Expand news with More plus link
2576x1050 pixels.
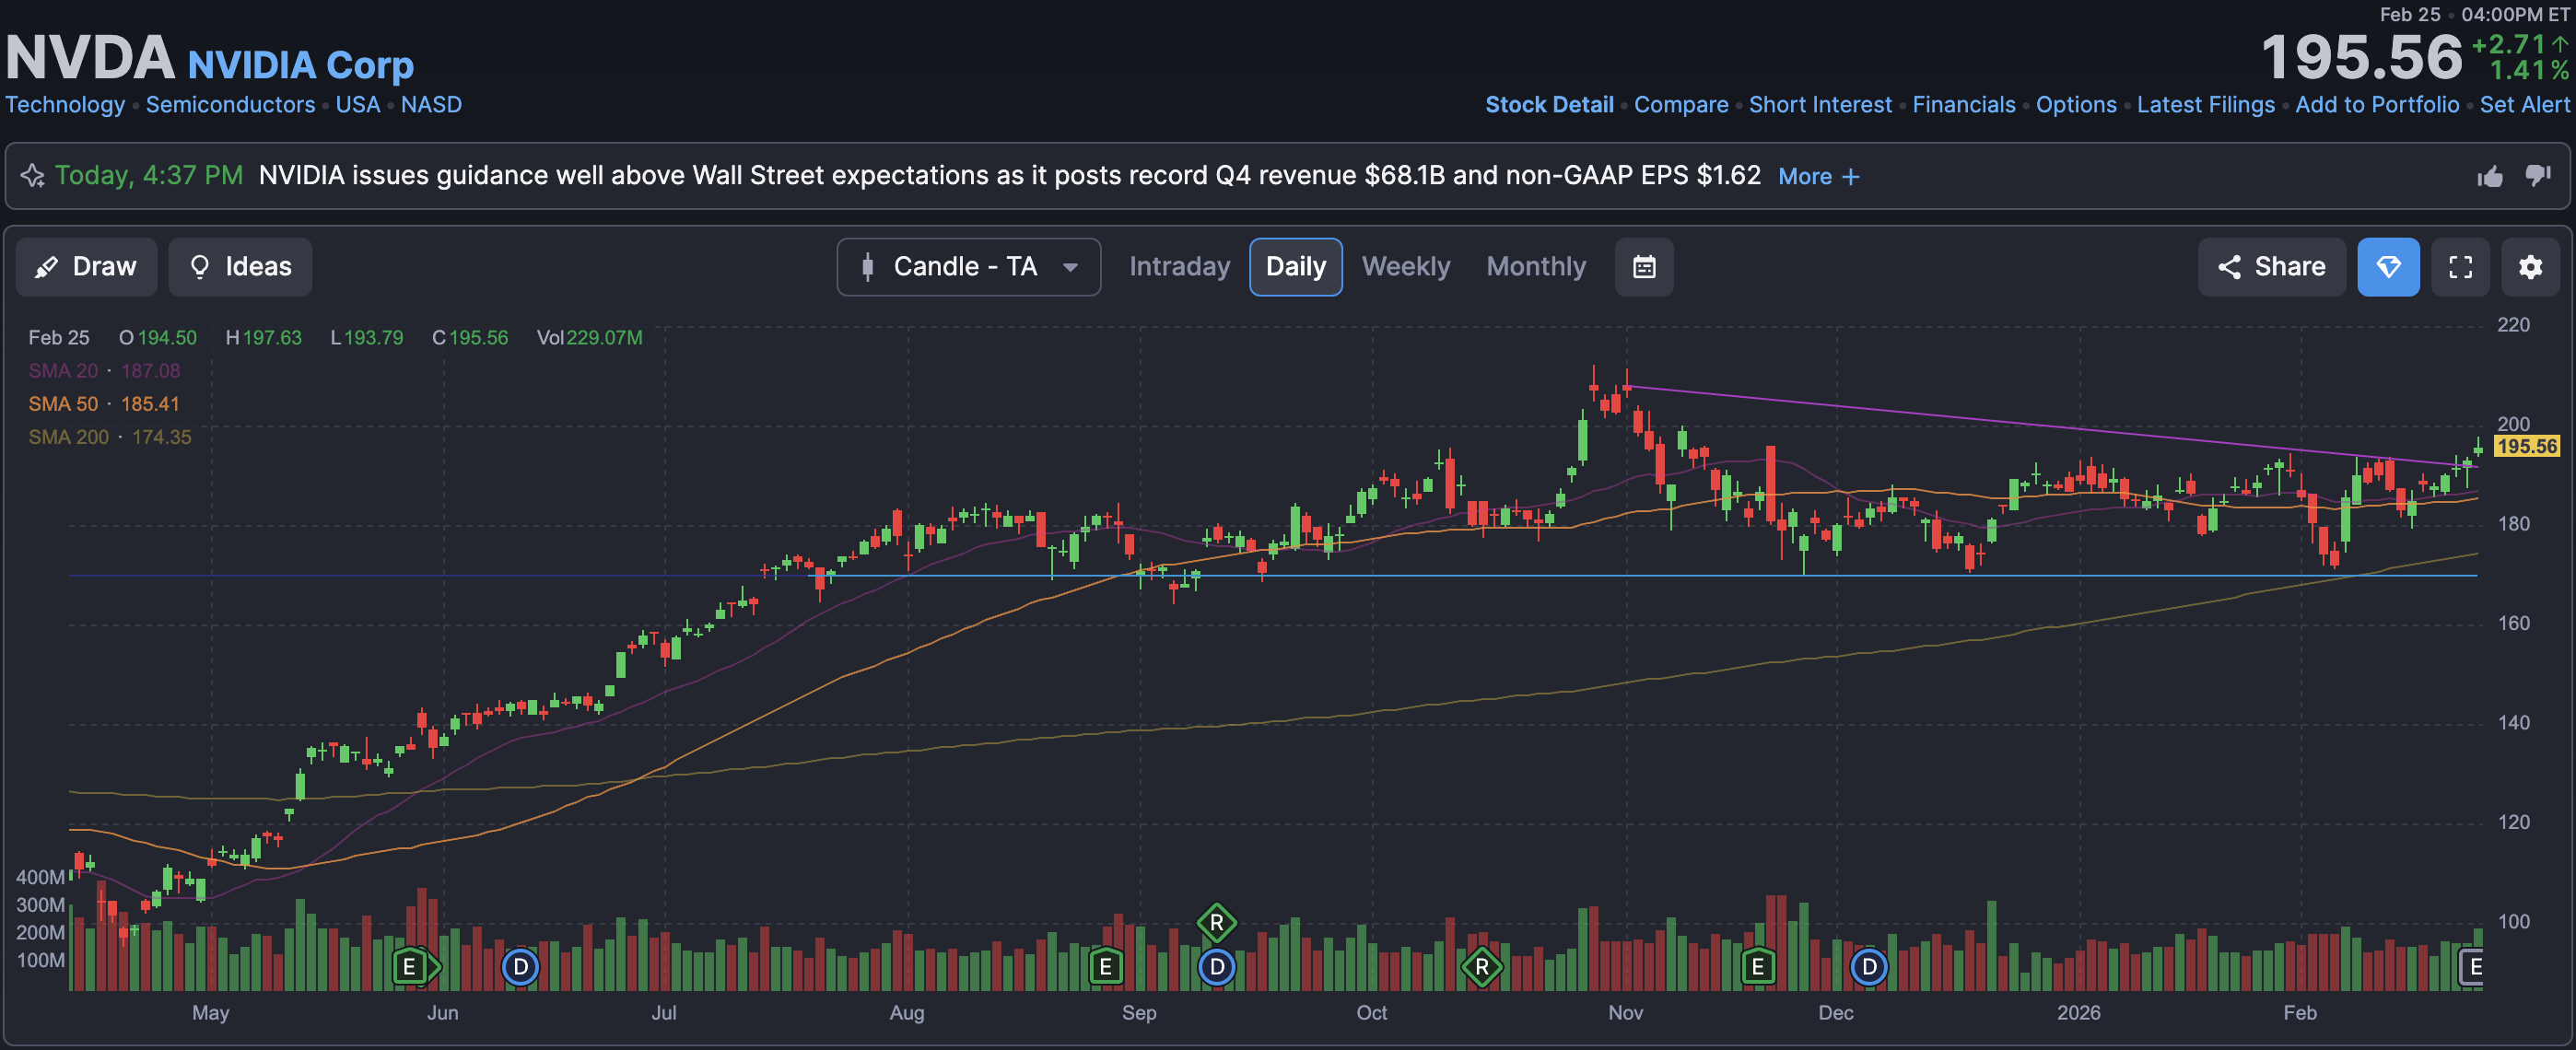click(1818, 177)
